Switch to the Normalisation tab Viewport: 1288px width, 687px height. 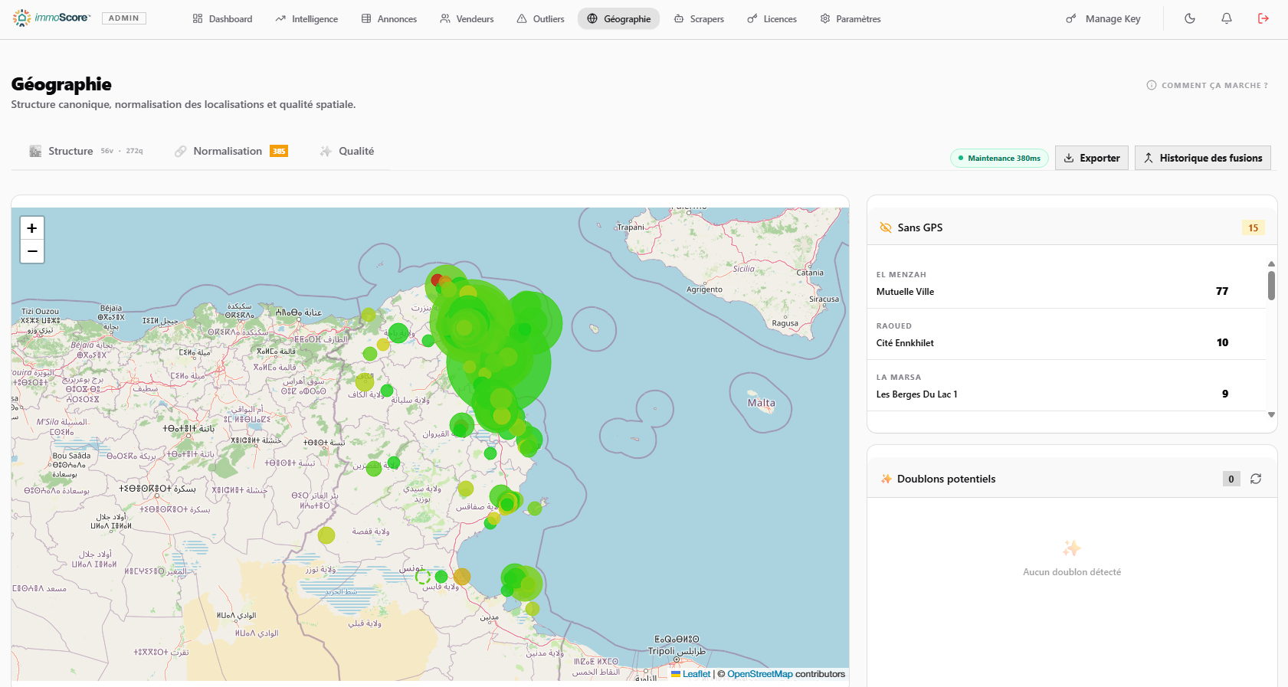231,151
